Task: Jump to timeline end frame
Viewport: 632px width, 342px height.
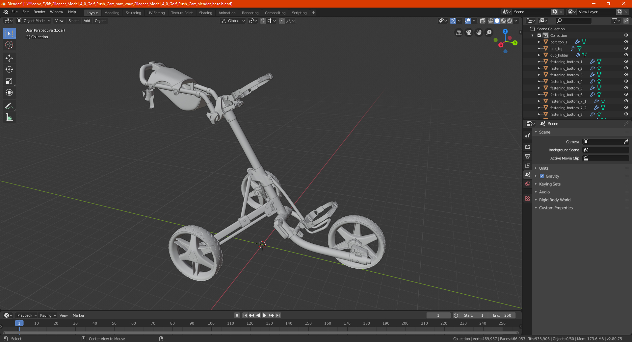Action: pos(278,315)
